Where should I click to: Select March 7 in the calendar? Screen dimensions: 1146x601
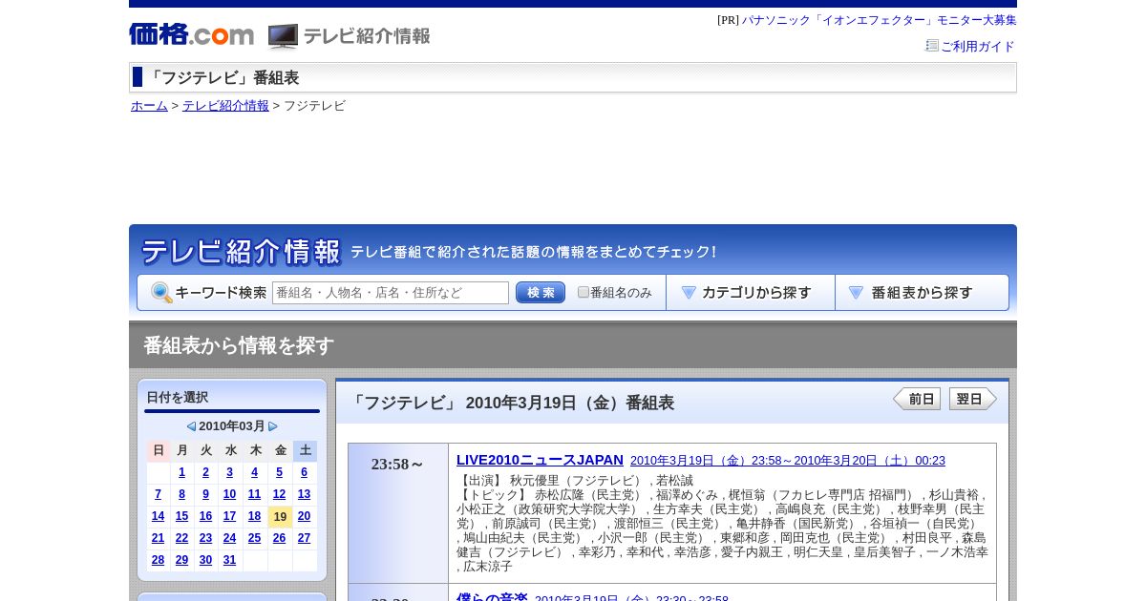(x=158, y=494)
